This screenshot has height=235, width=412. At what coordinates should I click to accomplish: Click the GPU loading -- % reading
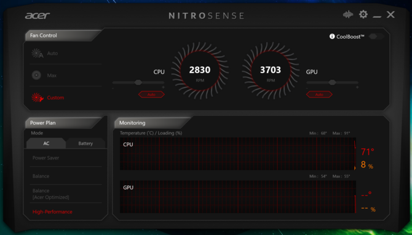[368, 209]
